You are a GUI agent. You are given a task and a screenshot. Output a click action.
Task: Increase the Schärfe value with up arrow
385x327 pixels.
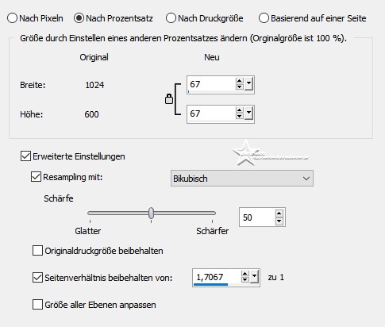click(x=279, y=214)
